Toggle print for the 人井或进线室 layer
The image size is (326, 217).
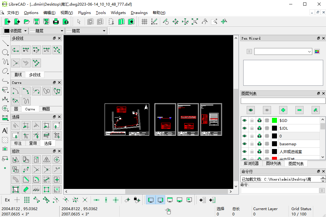259,152
